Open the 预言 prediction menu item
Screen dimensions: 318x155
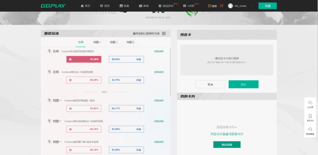[105, 6]
